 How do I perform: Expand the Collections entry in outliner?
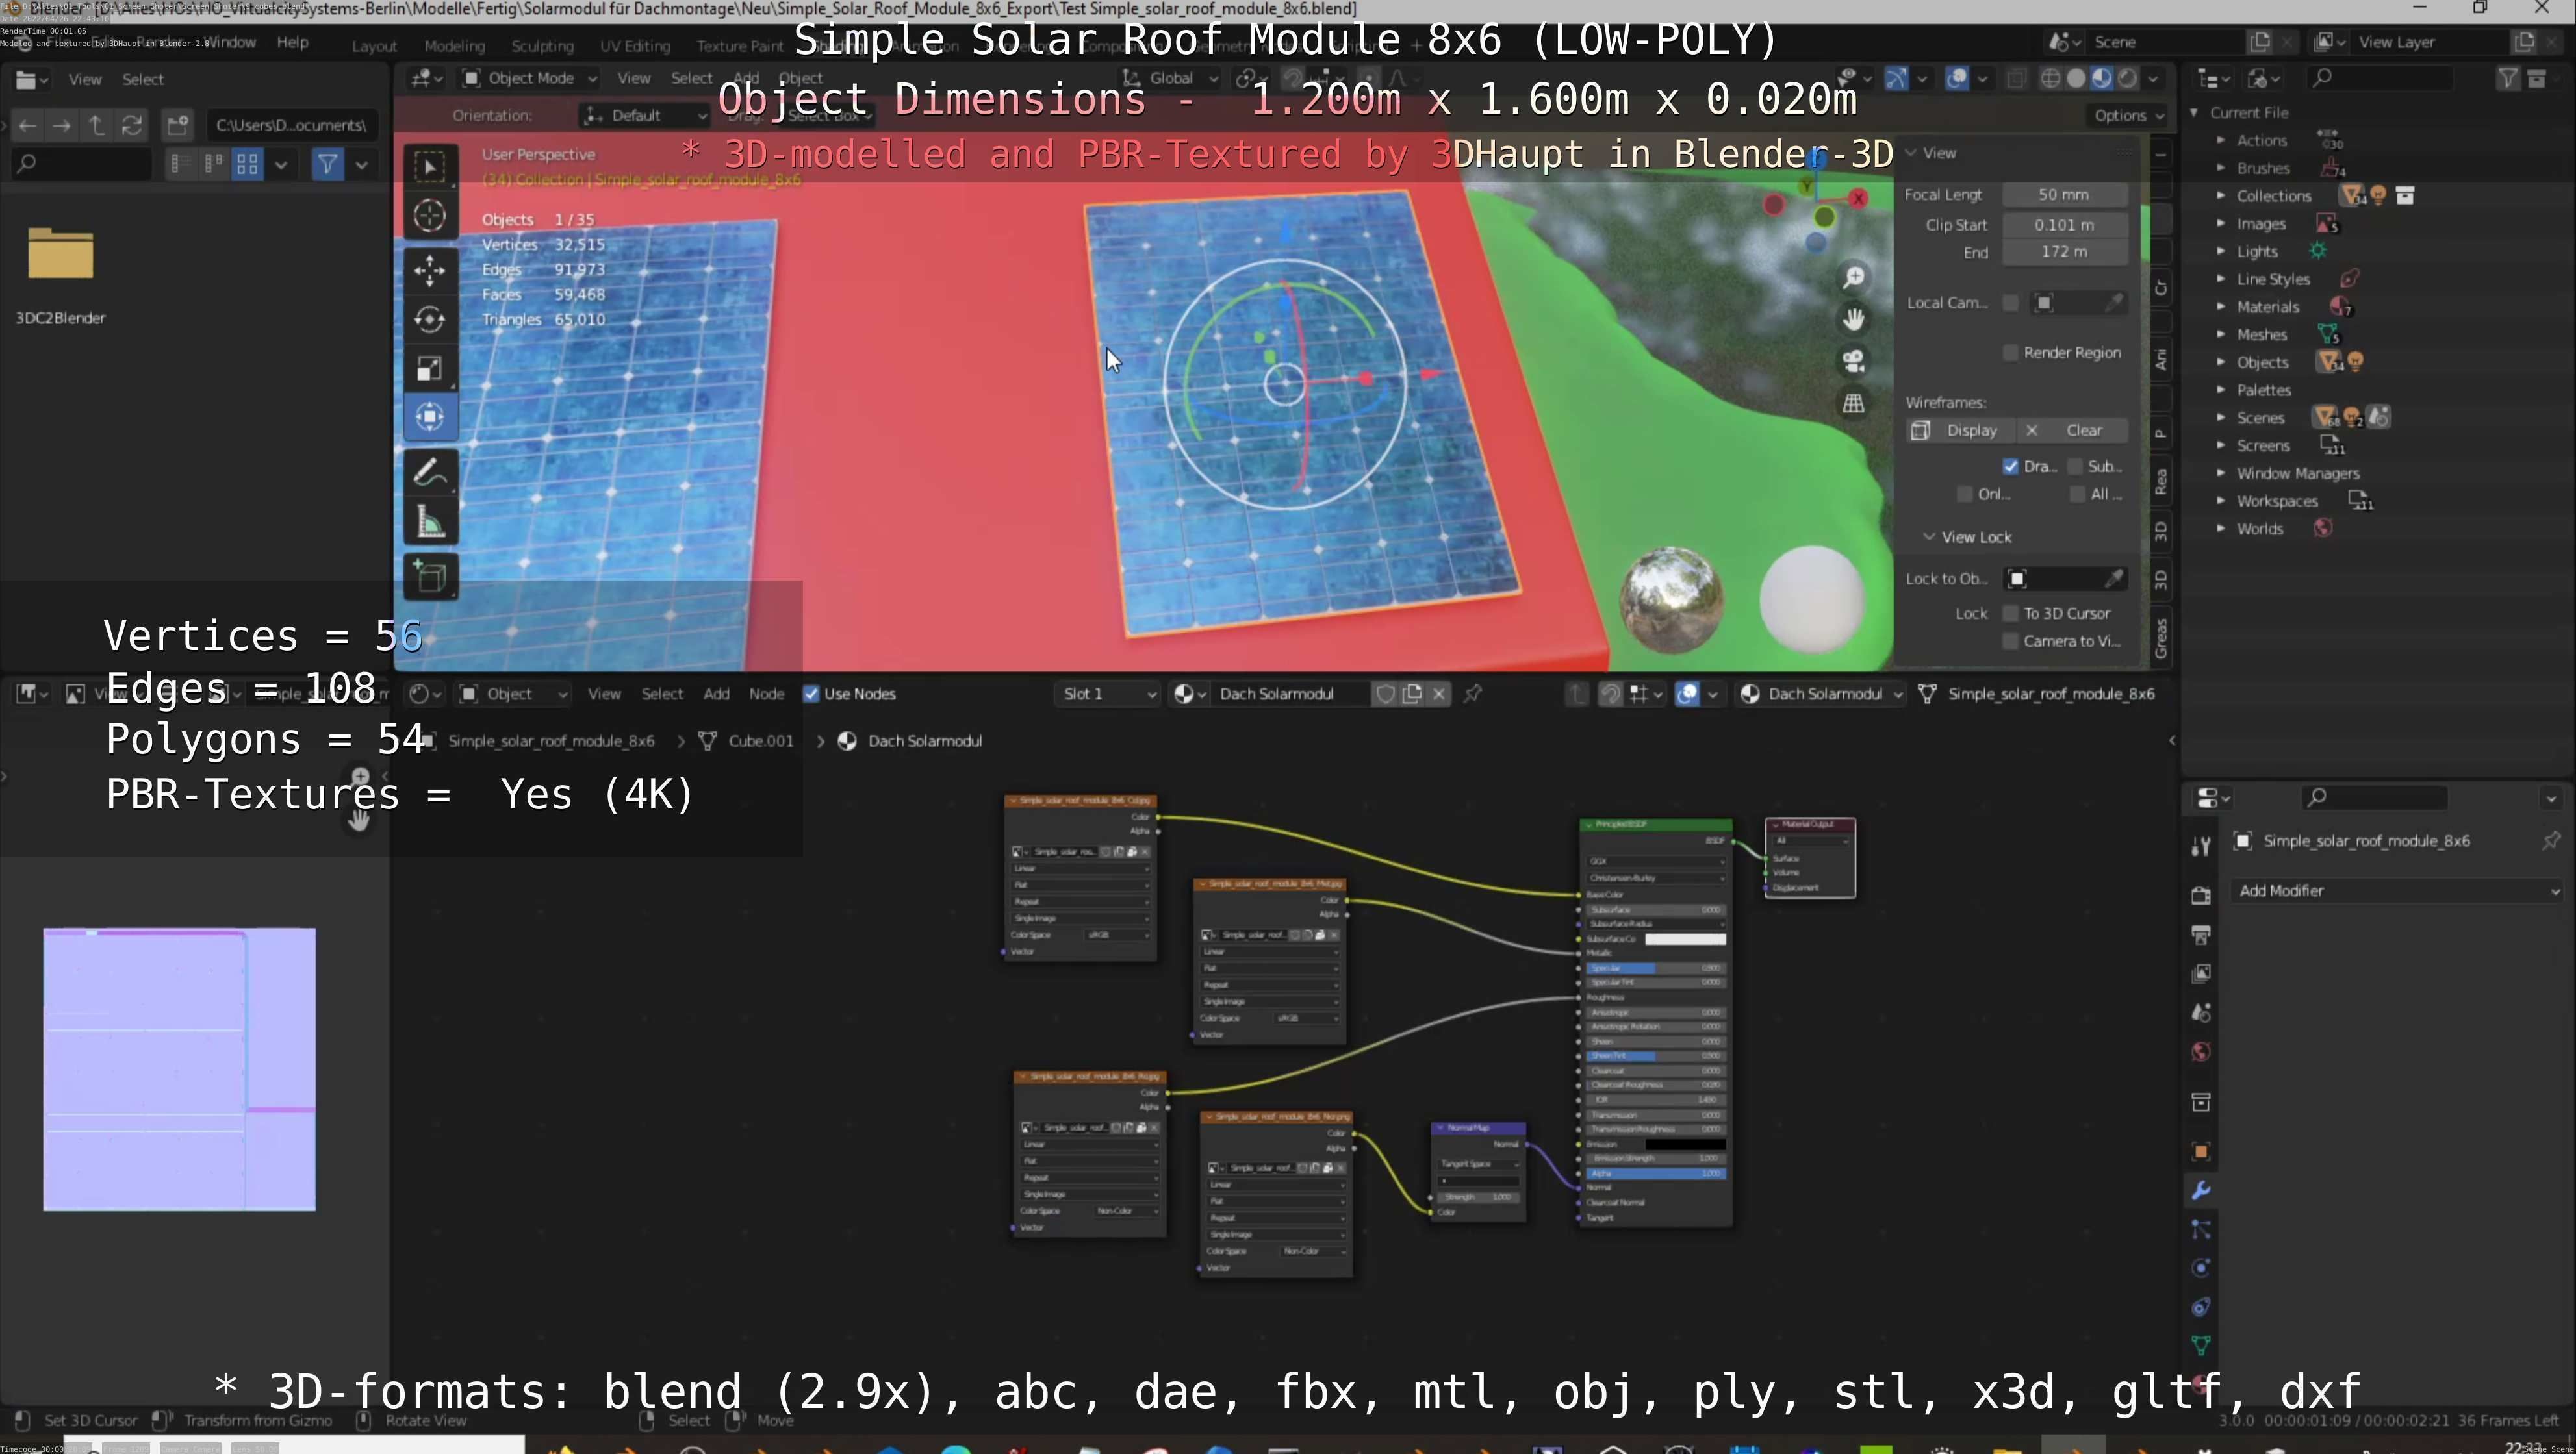tap(2221, 196)
